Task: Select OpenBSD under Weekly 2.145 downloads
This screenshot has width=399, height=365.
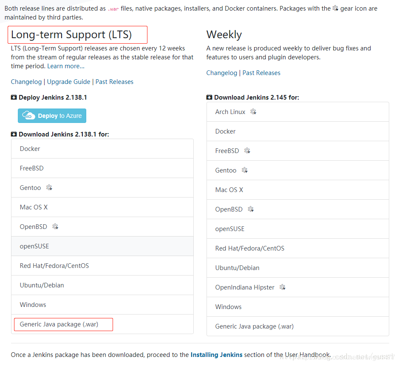Action: (x=298, y=209)
